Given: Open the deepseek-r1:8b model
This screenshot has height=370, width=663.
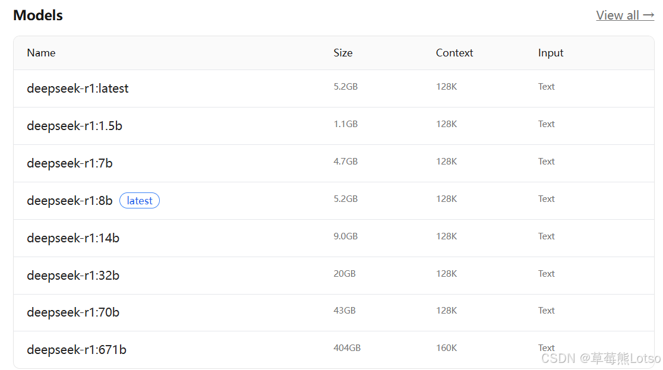Looking at the screenshot, I should pos(70,200).
